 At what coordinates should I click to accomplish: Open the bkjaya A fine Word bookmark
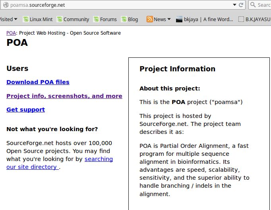click(205, 19)
